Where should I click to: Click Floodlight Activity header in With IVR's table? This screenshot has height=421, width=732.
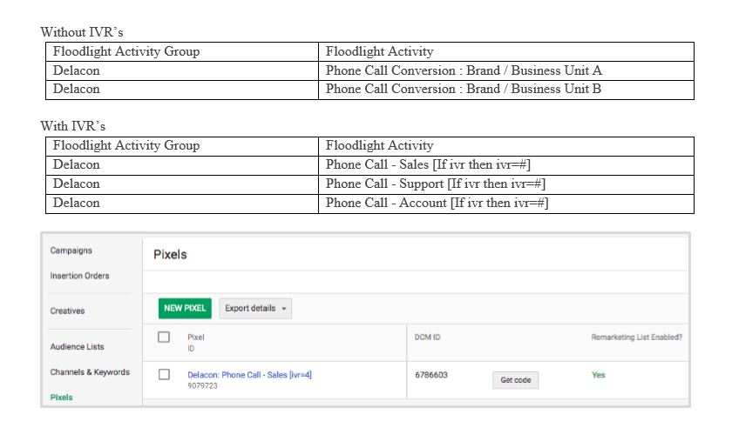pos(506,146)
